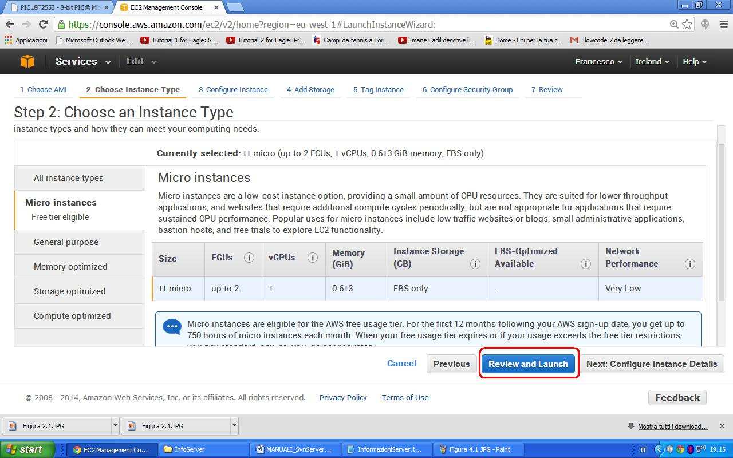Switch to the PIC18F2550 browser tab
The height and width of the screenshot is (458, 733).
pos(57,7)
